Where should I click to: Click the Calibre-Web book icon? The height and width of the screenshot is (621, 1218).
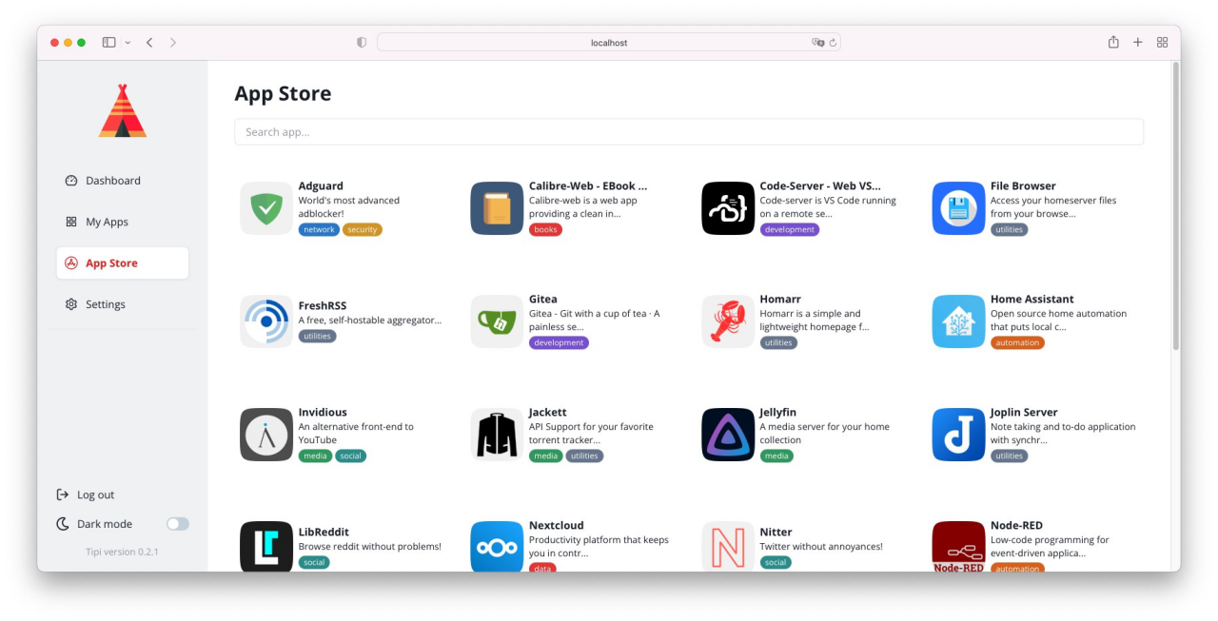[497, 208]
